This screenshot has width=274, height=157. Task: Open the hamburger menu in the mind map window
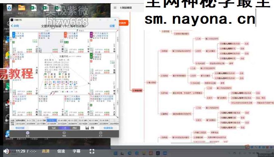(x=115, y=8)
